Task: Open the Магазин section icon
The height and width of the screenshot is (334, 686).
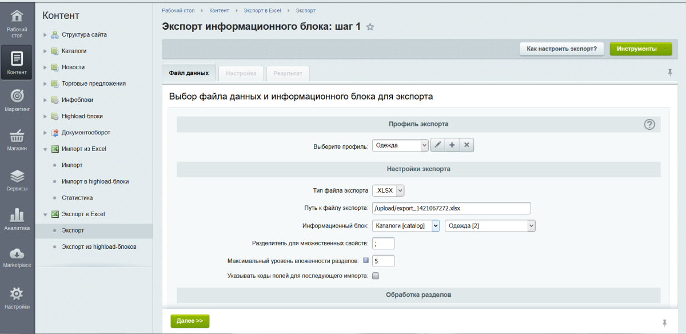Action: (x=17, y=137)
